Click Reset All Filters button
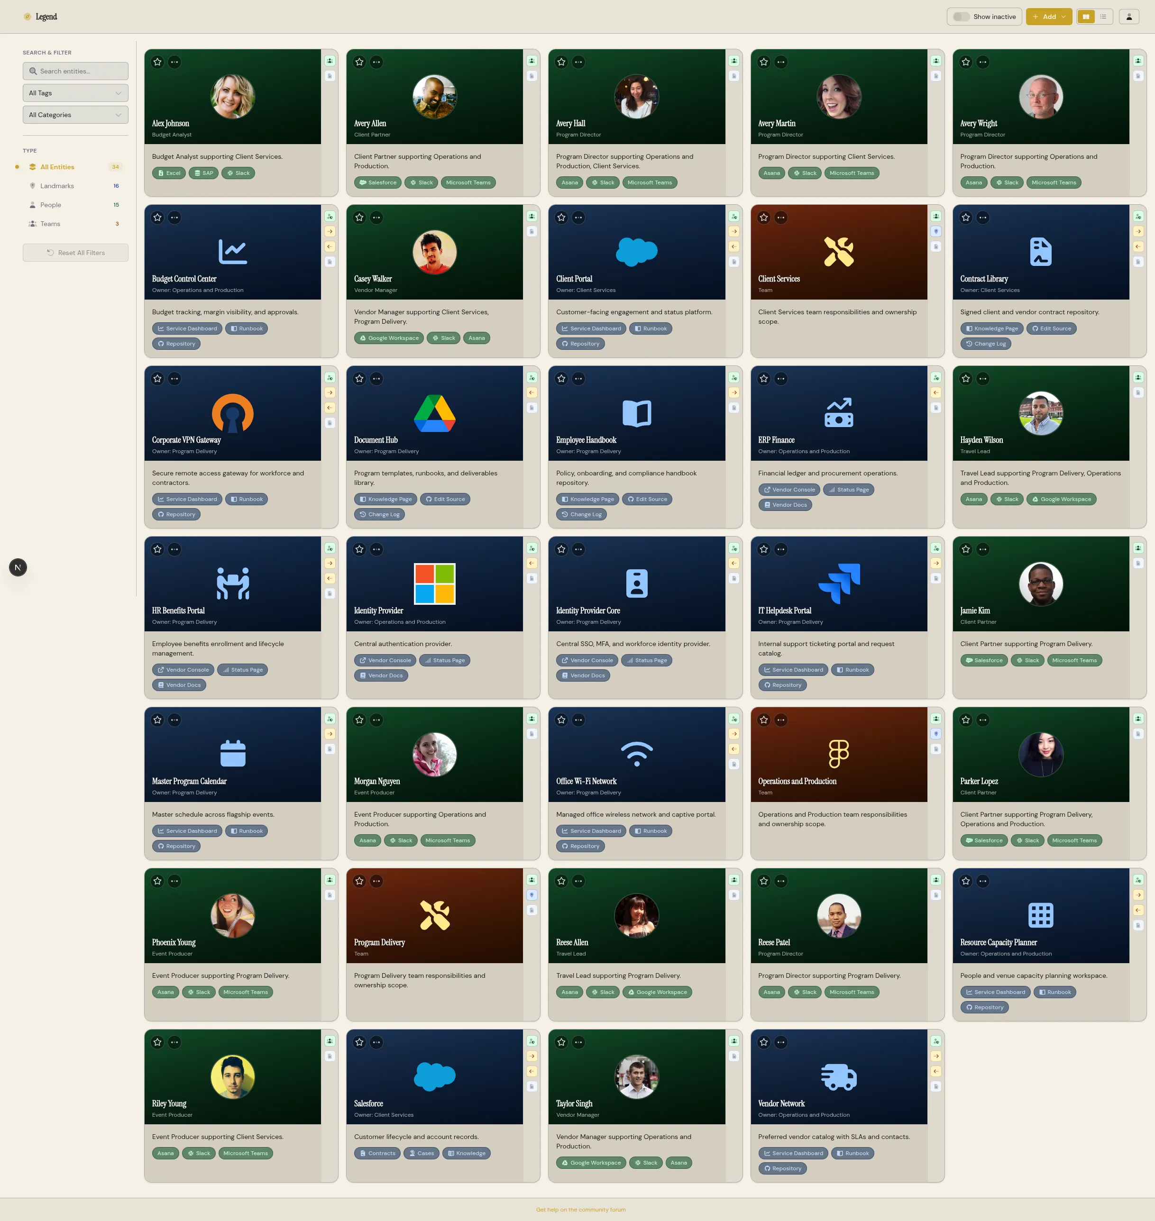 (x=76, y=253)
